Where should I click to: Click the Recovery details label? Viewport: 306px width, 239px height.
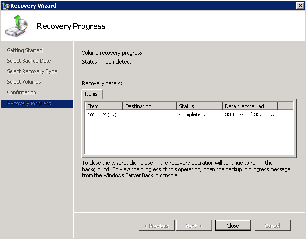pos(102,83)
